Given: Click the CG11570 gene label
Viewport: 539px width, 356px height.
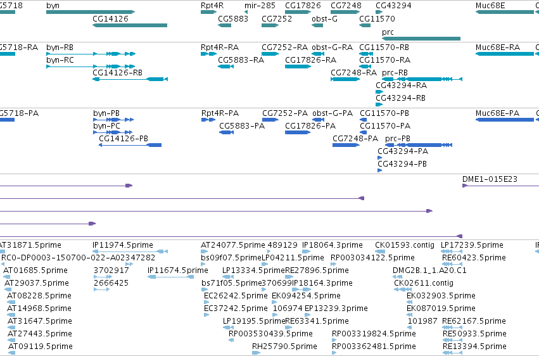Looking at the screenshot, I should point(377,18).
